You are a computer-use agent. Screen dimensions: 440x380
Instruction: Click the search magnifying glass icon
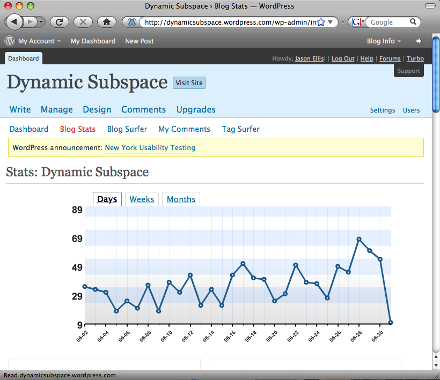pyautogui.click(x=413, y=22)
